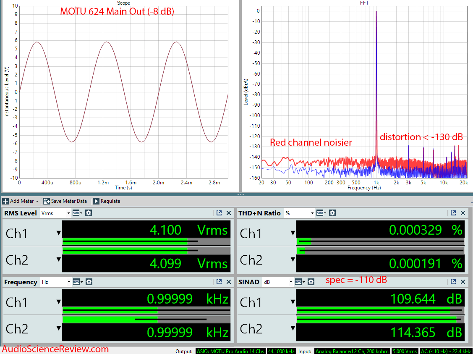Click the Add Meter plus icon
This screenshot has width=473, height=354.
click(x=5, y=201)
